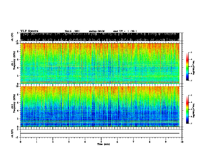
Task: Click the "10" kHz tick on ch.1 spectrogram
Action: click(18, 43)
